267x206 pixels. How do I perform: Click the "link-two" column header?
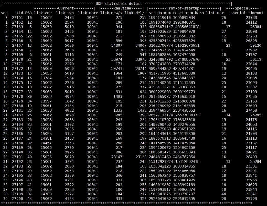[x=65, y=13]
